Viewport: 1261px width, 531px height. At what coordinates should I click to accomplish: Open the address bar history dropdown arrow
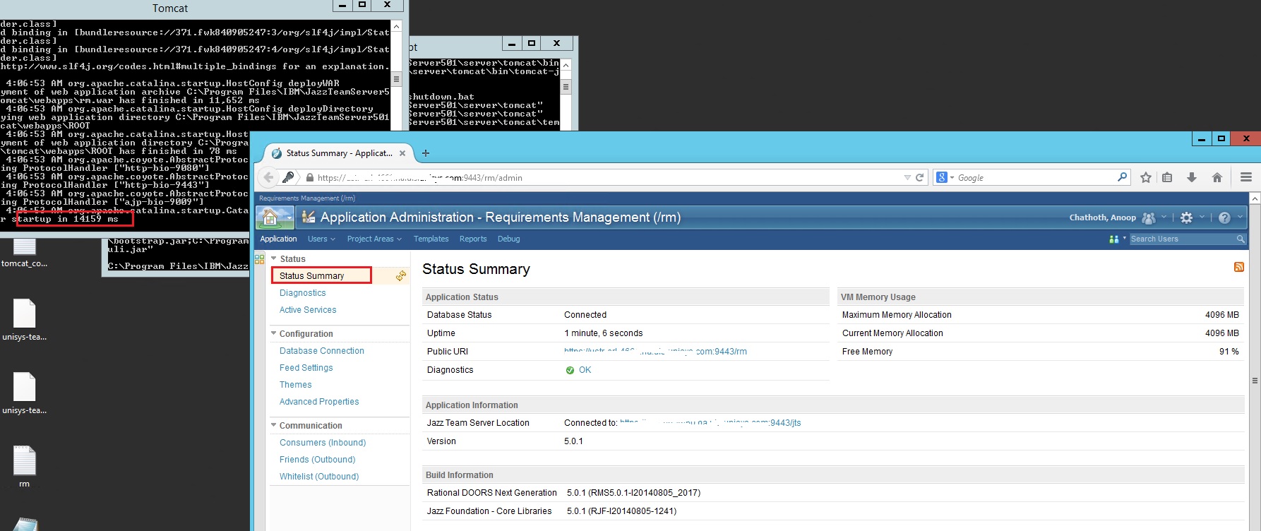[x=907, y=178]
